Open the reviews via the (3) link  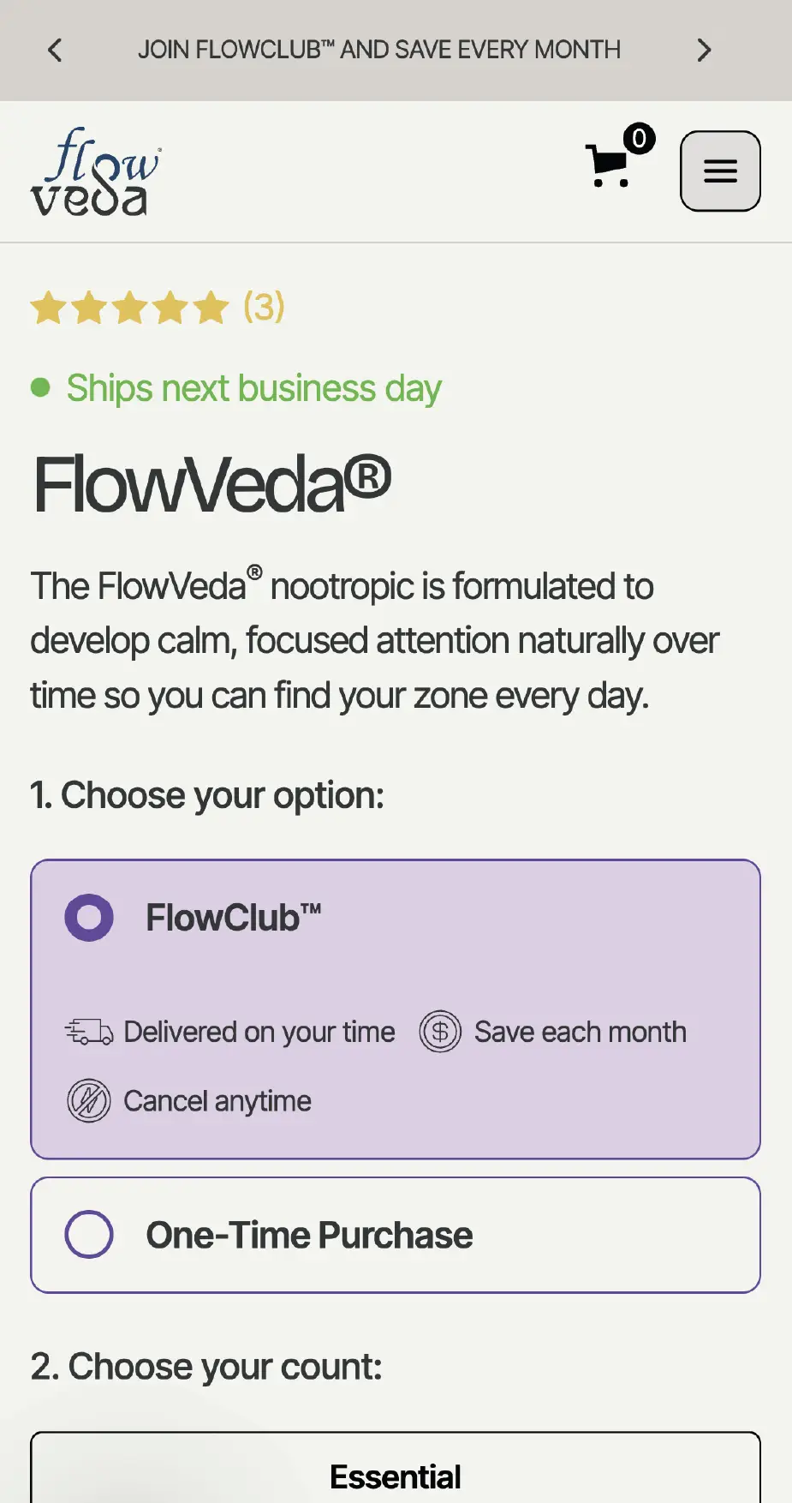(x=262, y=307)
